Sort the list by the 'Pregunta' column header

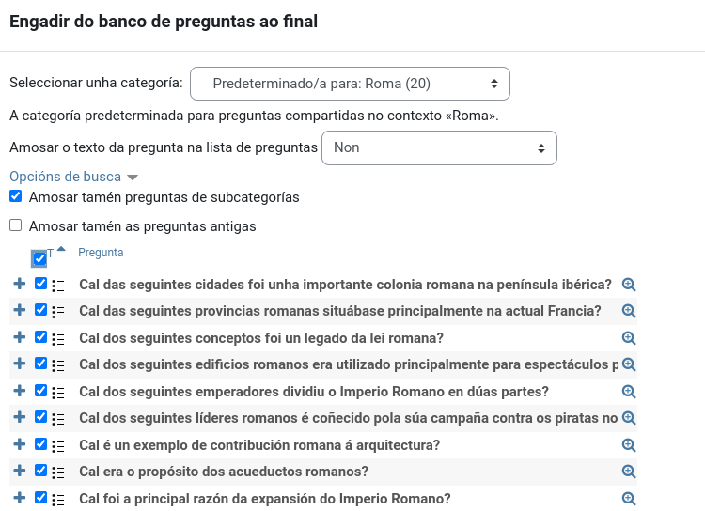pyautogui.click(x=101, y=253)
